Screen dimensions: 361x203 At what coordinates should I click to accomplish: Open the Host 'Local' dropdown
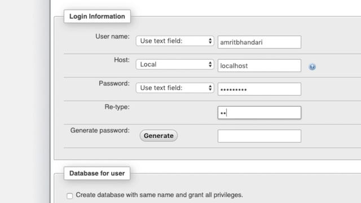point(175,64)
